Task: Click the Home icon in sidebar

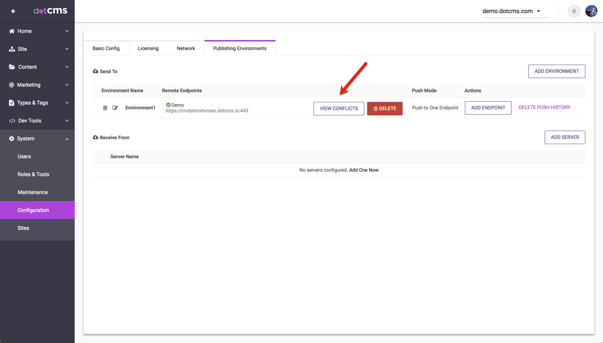Action: pyautogui.click(x=12, y=31)
